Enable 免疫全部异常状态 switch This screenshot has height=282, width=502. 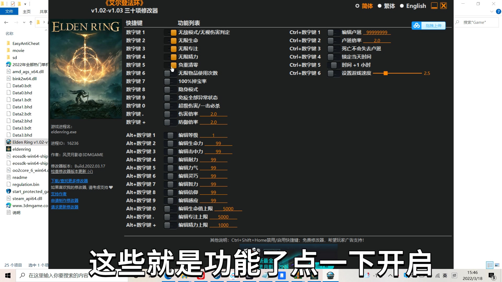click(x=170, y=98)
